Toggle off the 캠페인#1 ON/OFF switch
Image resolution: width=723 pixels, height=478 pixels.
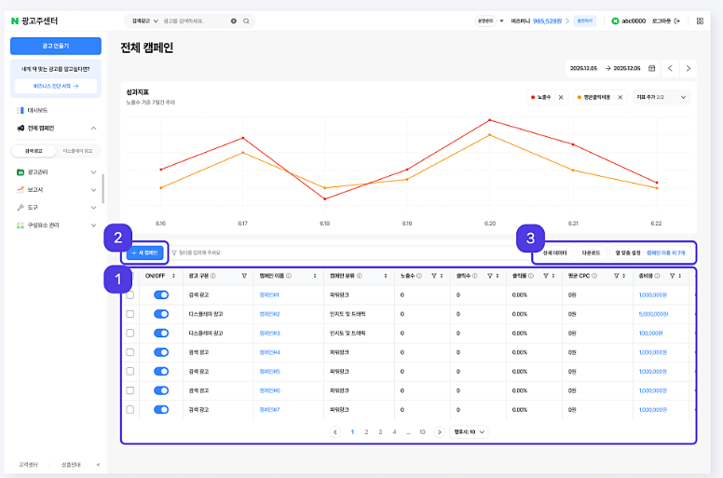[160, 294]
